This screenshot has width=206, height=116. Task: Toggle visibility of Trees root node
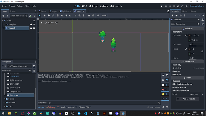tap(34, 21)
